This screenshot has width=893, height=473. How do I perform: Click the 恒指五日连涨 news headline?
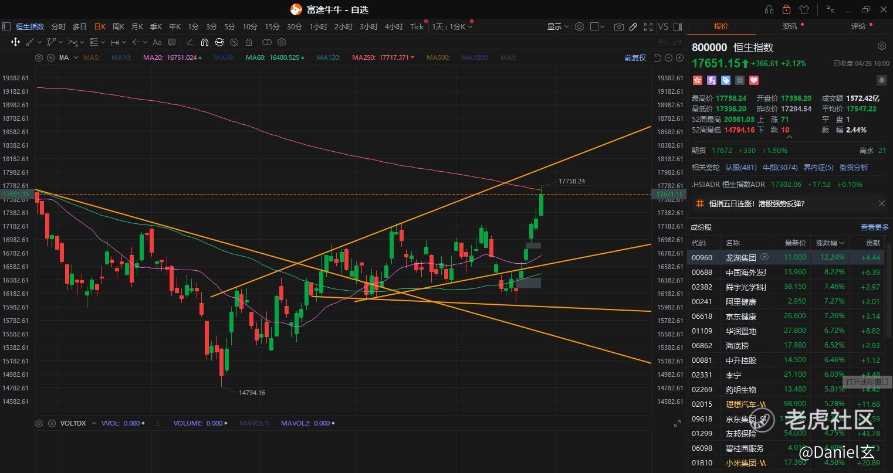[757, 203]
